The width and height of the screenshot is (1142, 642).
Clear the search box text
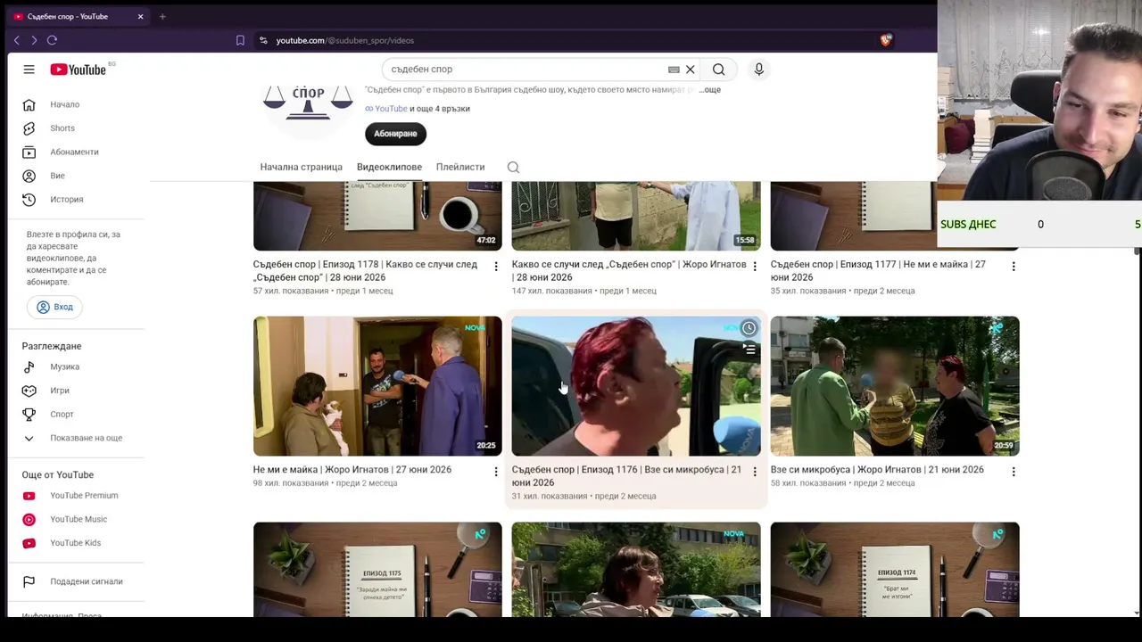tap(690, 69)
